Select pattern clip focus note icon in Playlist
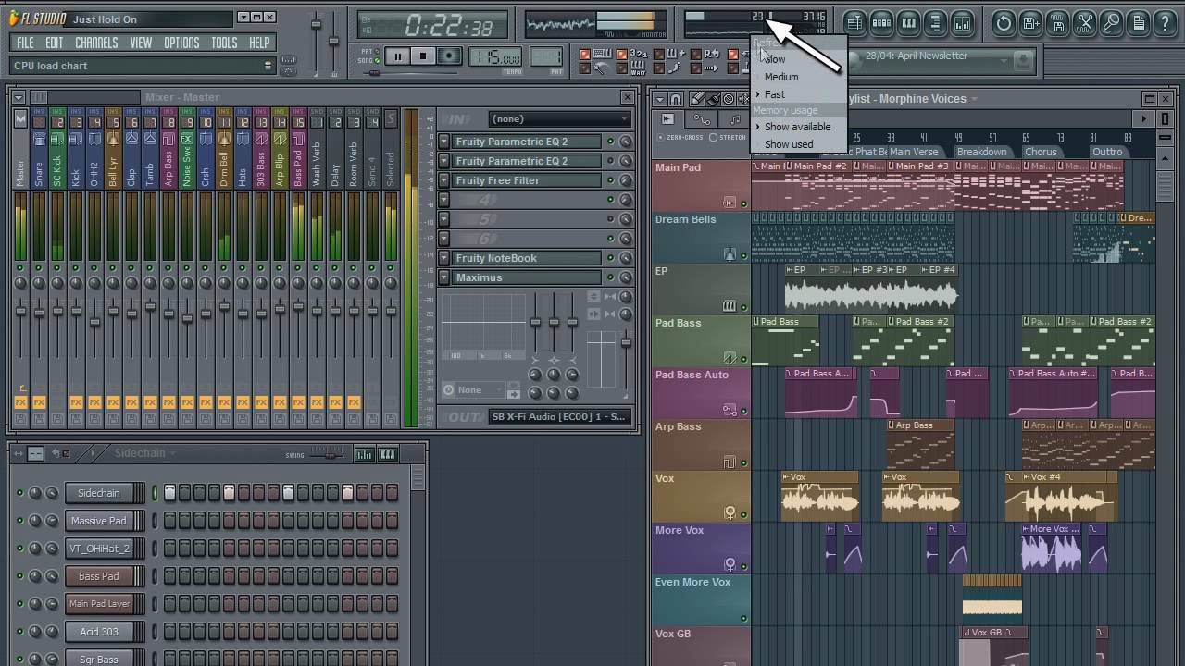Viewport: 1185px width, 666px height. (736, 119)
